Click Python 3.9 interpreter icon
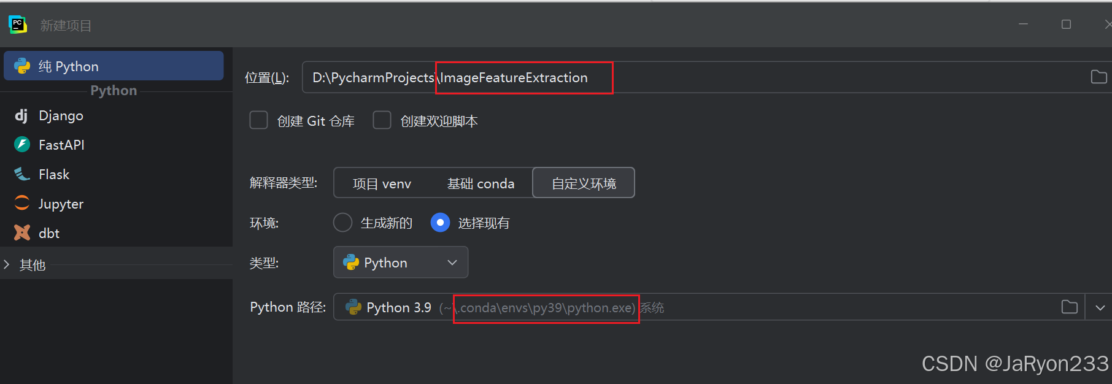Viewport: 1112px width, 384px height. pyautogui.click(x=353, y=307)
